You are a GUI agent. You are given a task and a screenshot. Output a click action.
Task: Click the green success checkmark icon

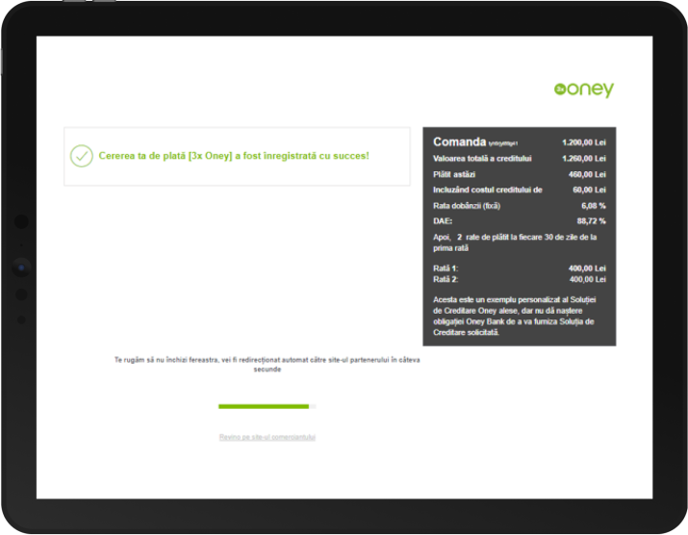tap(82, 156)
